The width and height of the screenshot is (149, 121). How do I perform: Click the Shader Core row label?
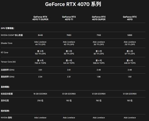pyautogui.click(x=7, y=43)
